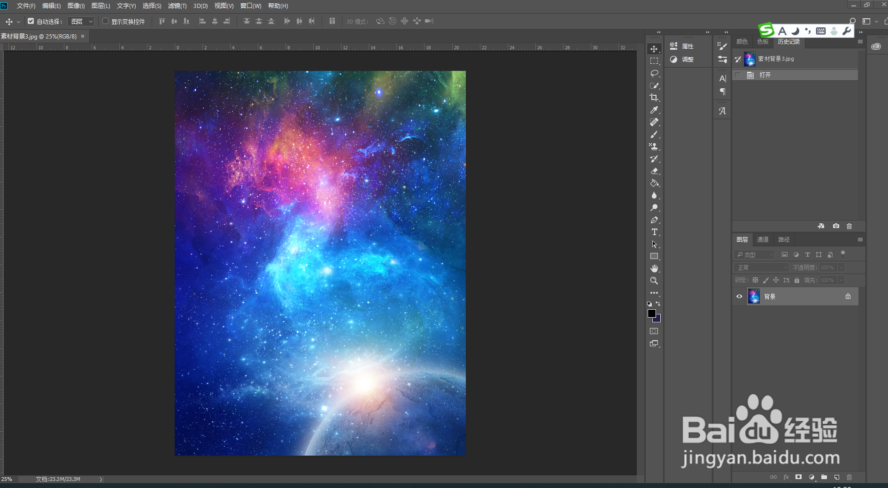Viewport: 888px width, 488px height.
Task: Toggle lock image pixels brush icon
Action: coord(765,280)
